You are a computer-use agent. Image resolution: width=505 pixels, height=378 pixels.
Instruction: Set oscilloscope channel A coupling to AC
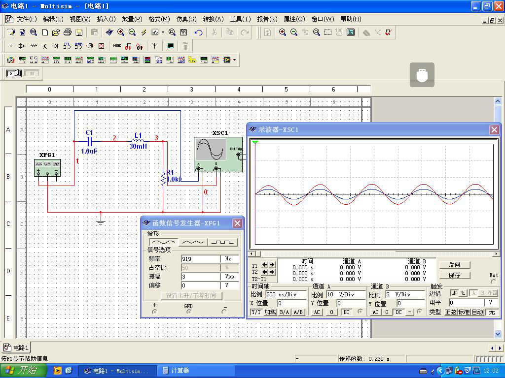point(317,312)
